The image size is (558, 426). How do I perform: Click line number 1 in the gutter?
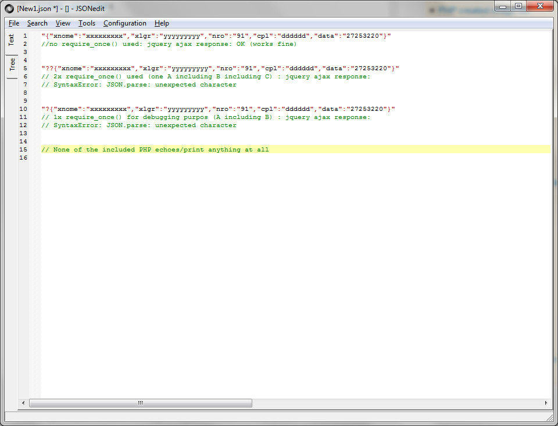[25, 36]
